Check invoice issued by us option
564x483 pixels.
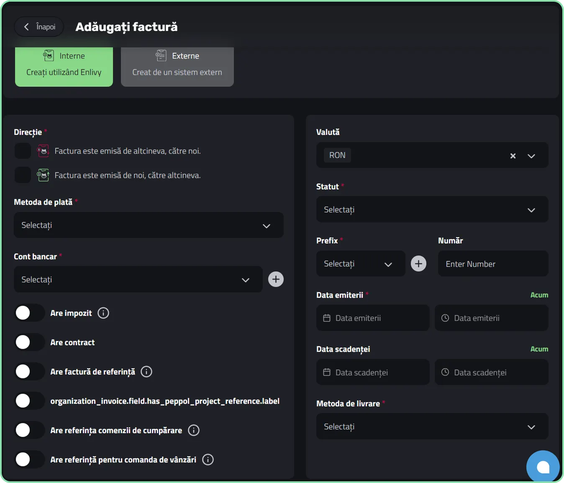point(23,175)
